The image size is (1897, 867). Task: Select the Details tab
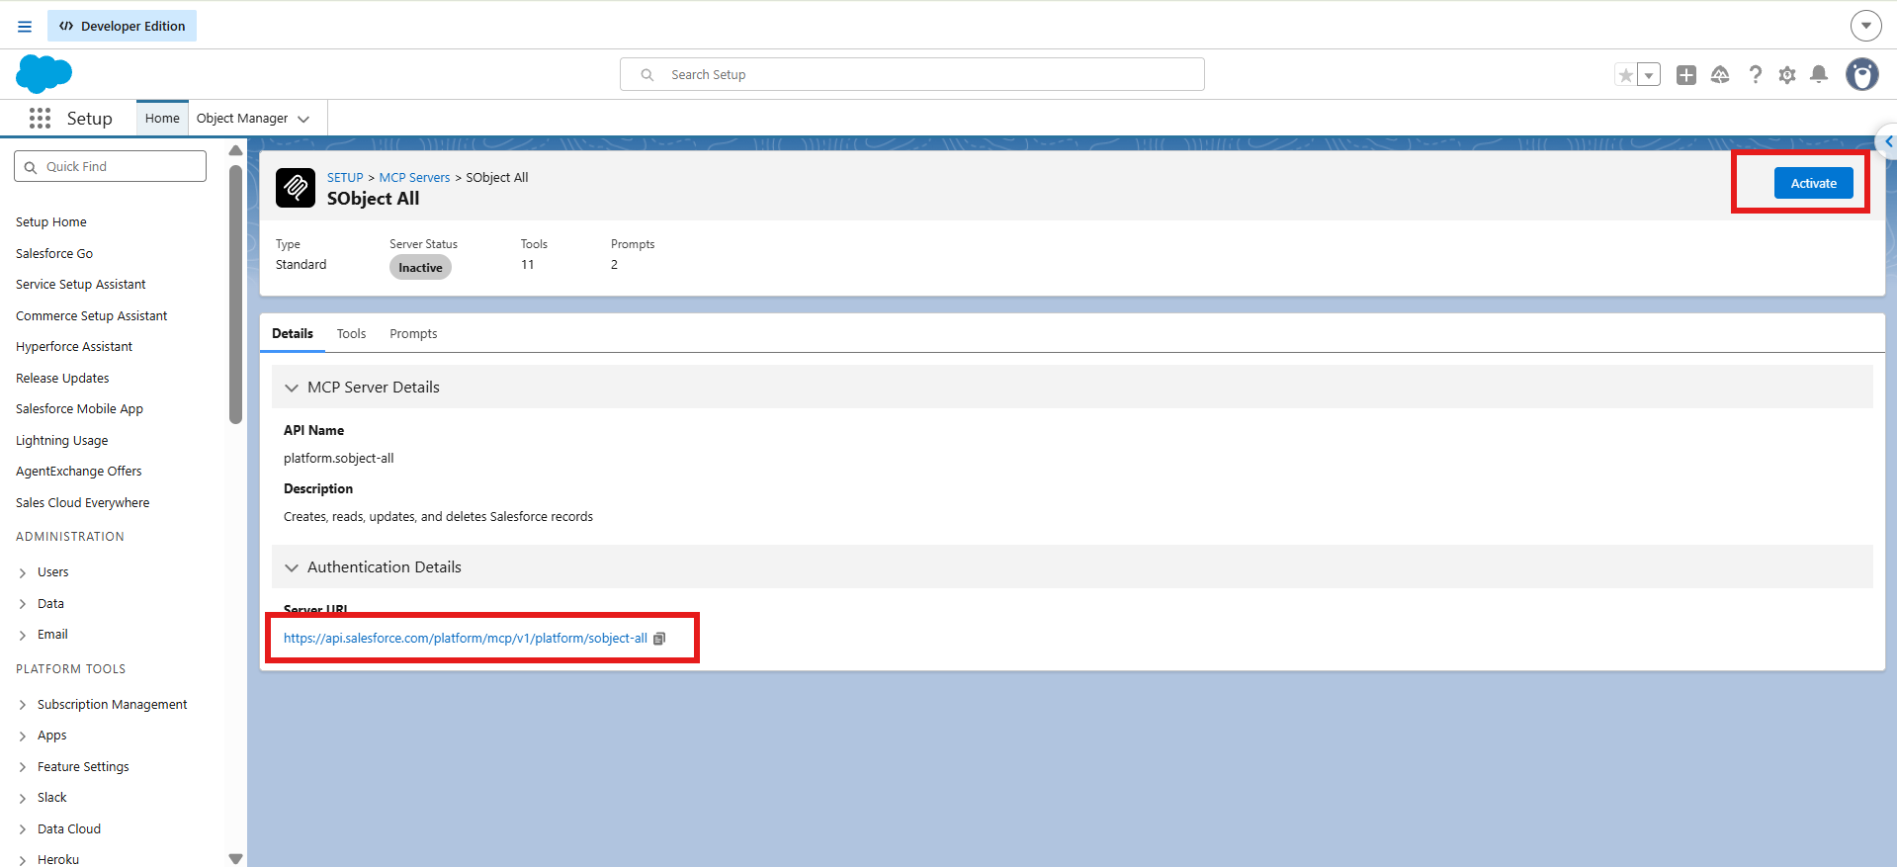pyautogui.click(x=293, y=334)
